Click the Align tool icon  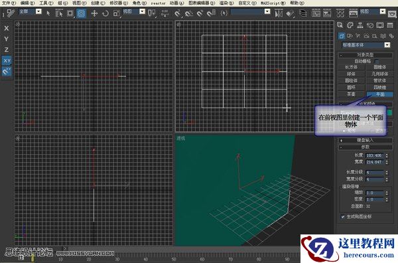click(290, 13)
